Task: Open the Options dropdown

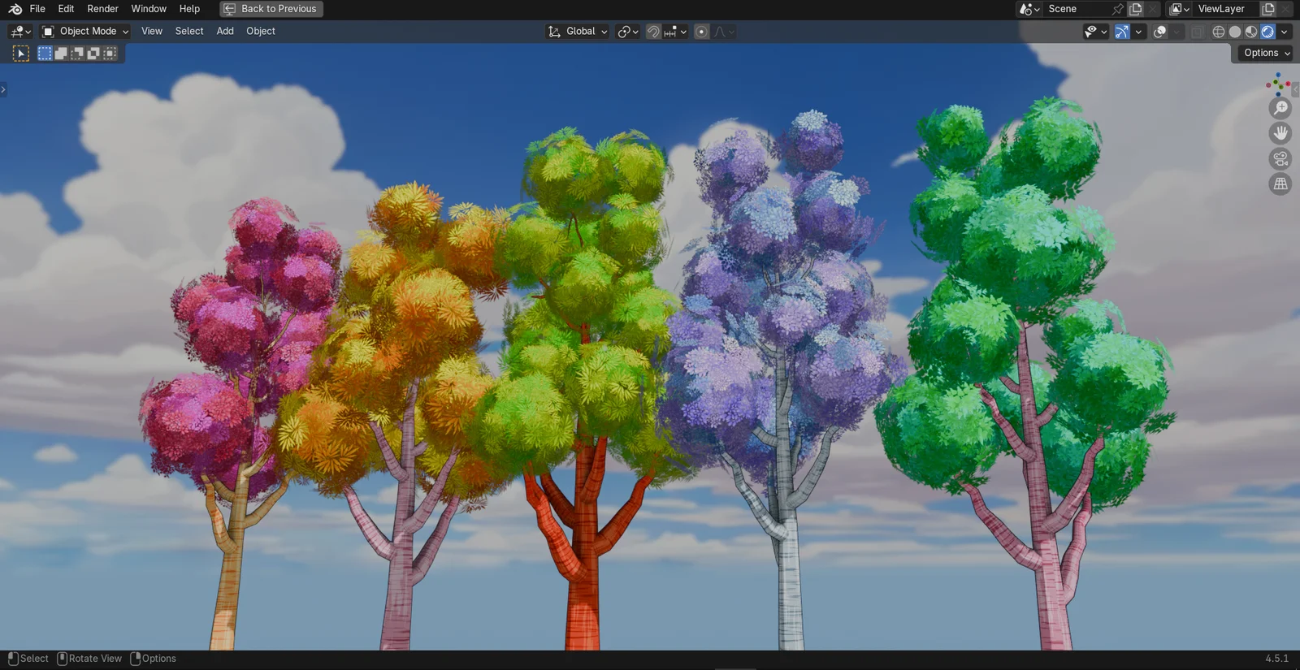Action: tap(1266, 53)
